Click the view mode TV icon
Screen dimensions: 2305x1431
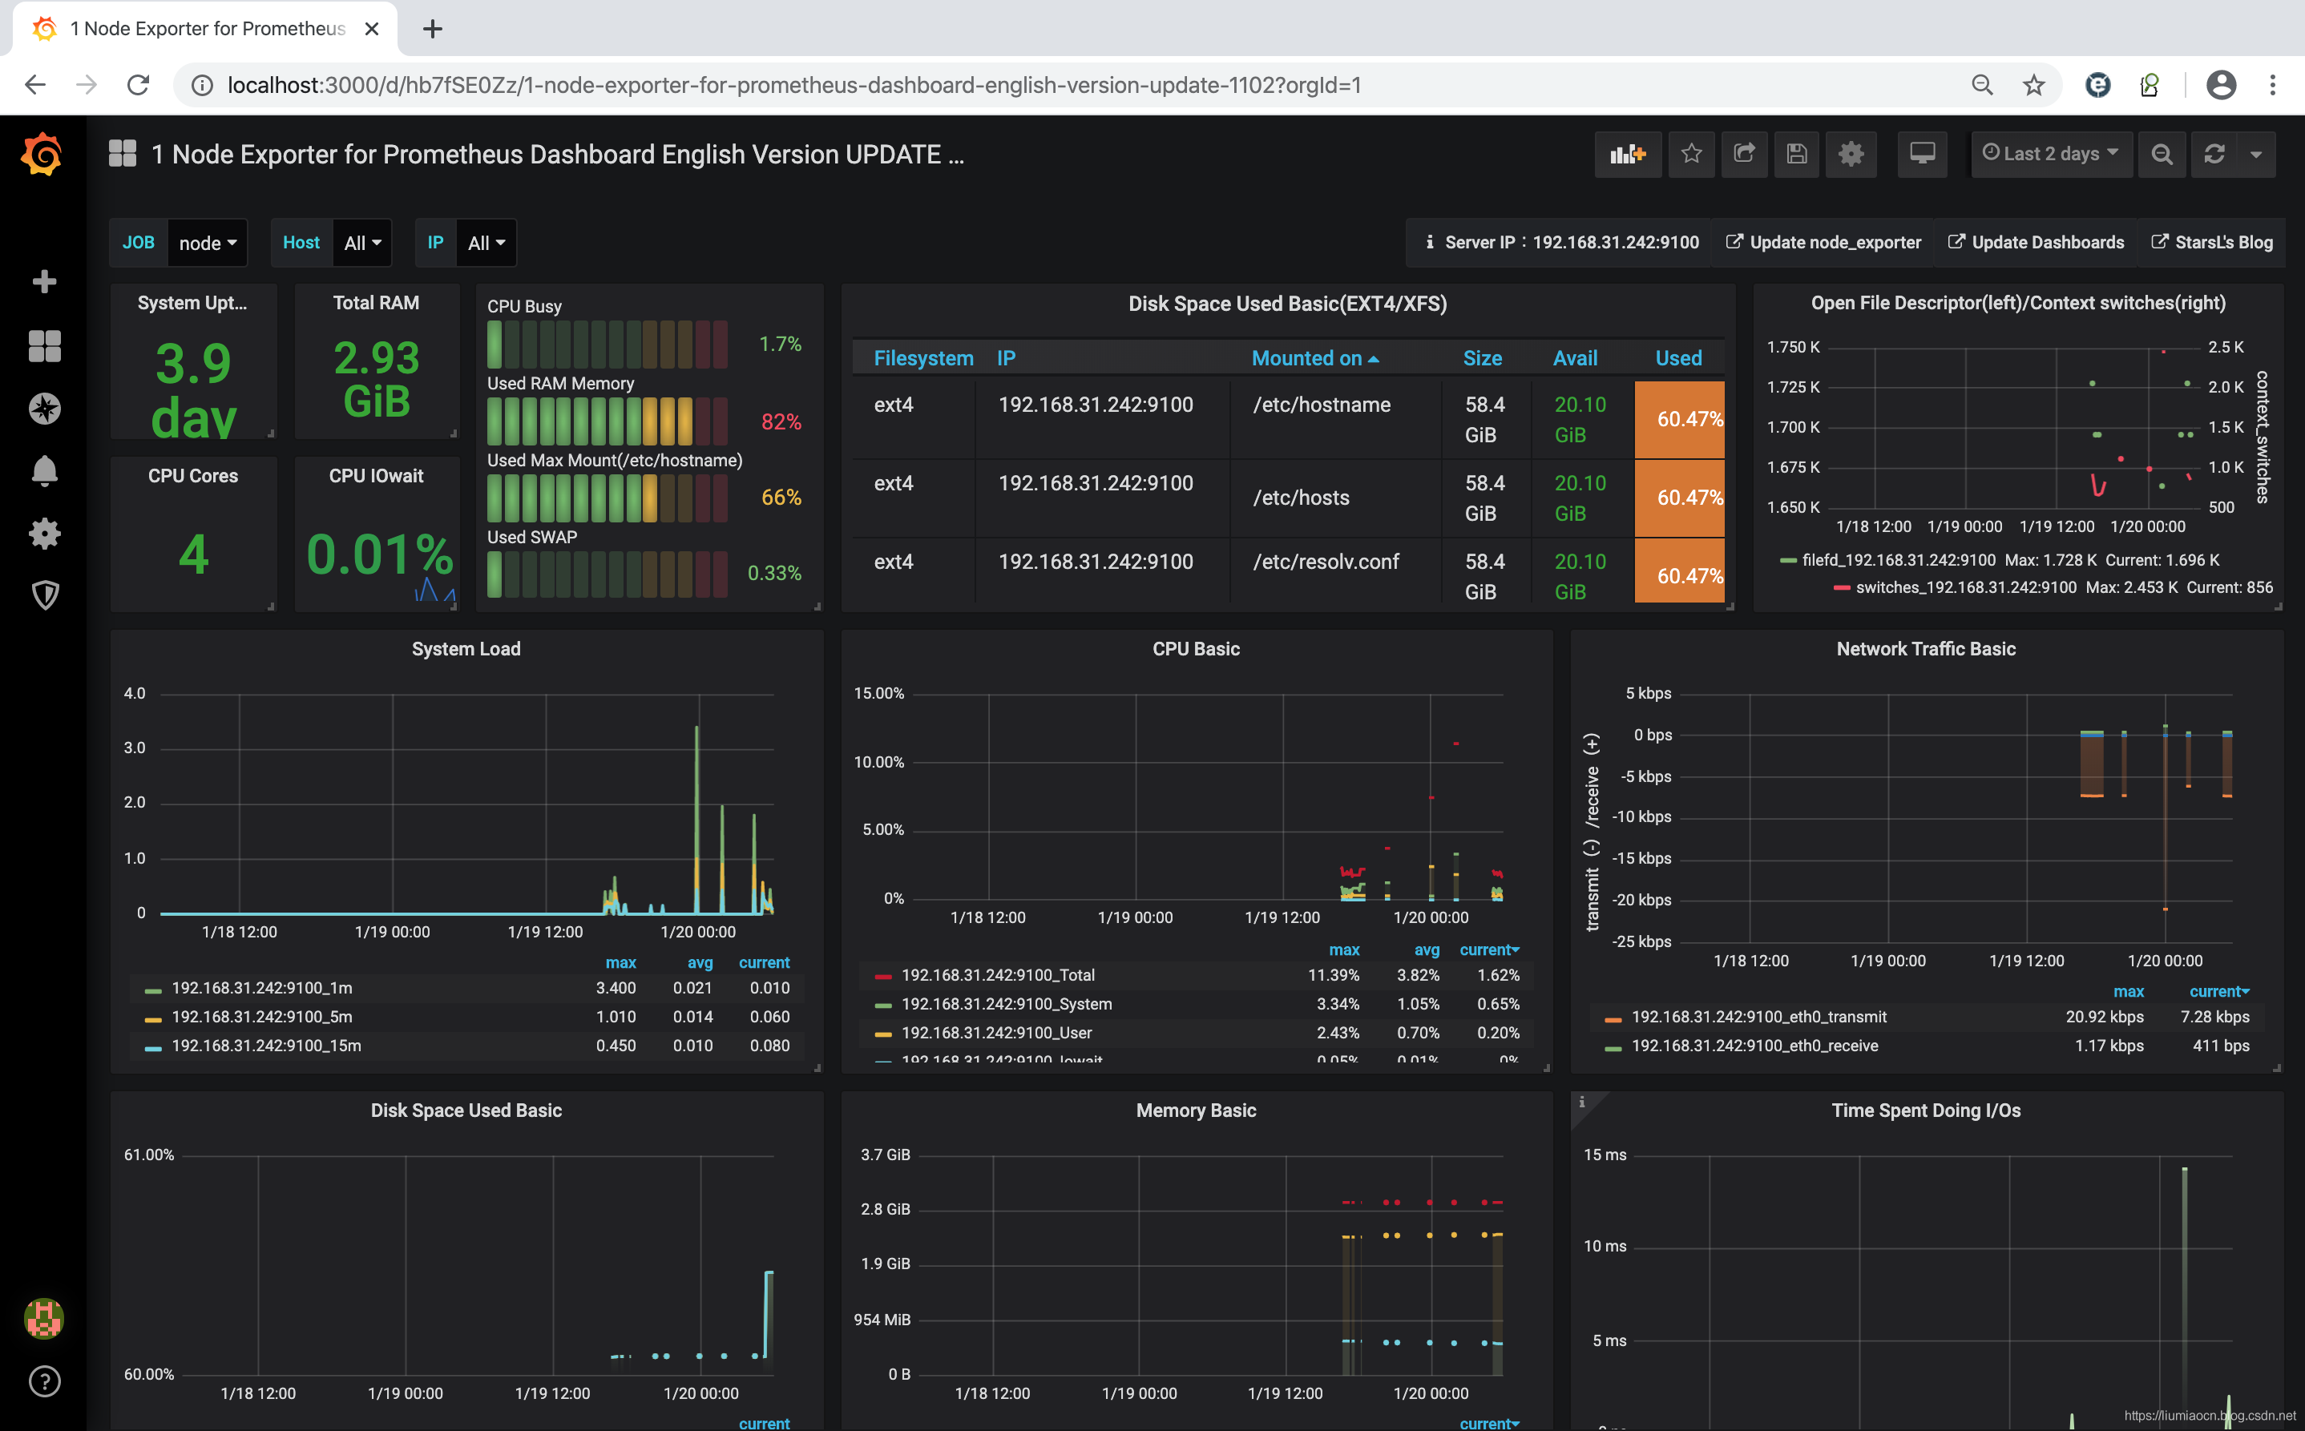pyautogui.click(x=1923, y=153)
